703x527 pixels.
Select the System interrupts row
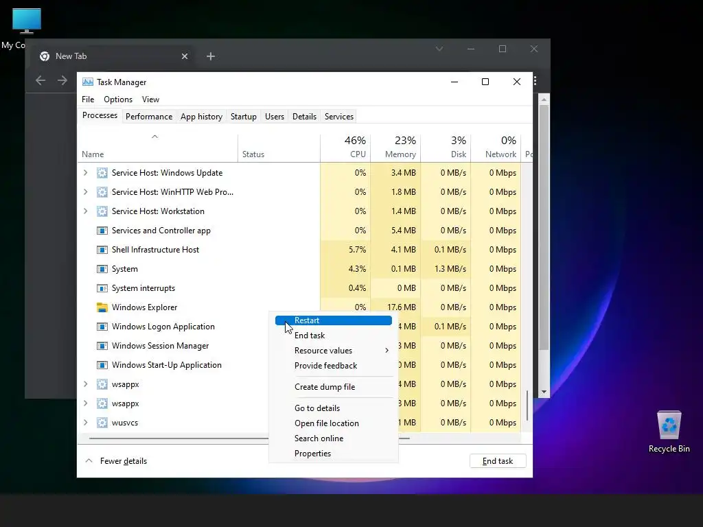pyautogui.click(x=299, y=289)
